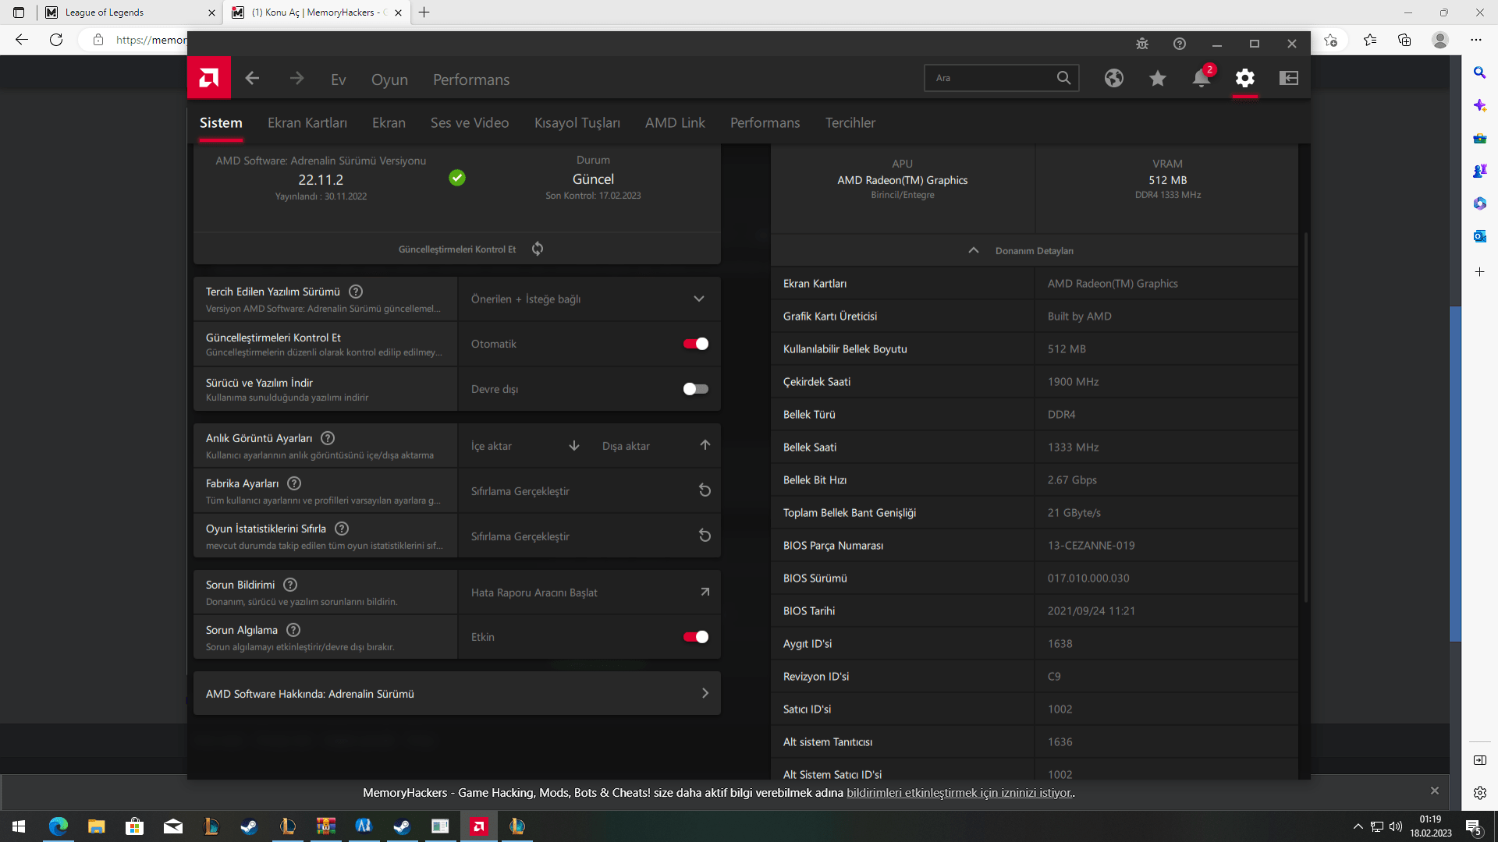Go to the Ev menu
The width and height of the screenshot is (1498, 842).
click(x=339, y=80)
